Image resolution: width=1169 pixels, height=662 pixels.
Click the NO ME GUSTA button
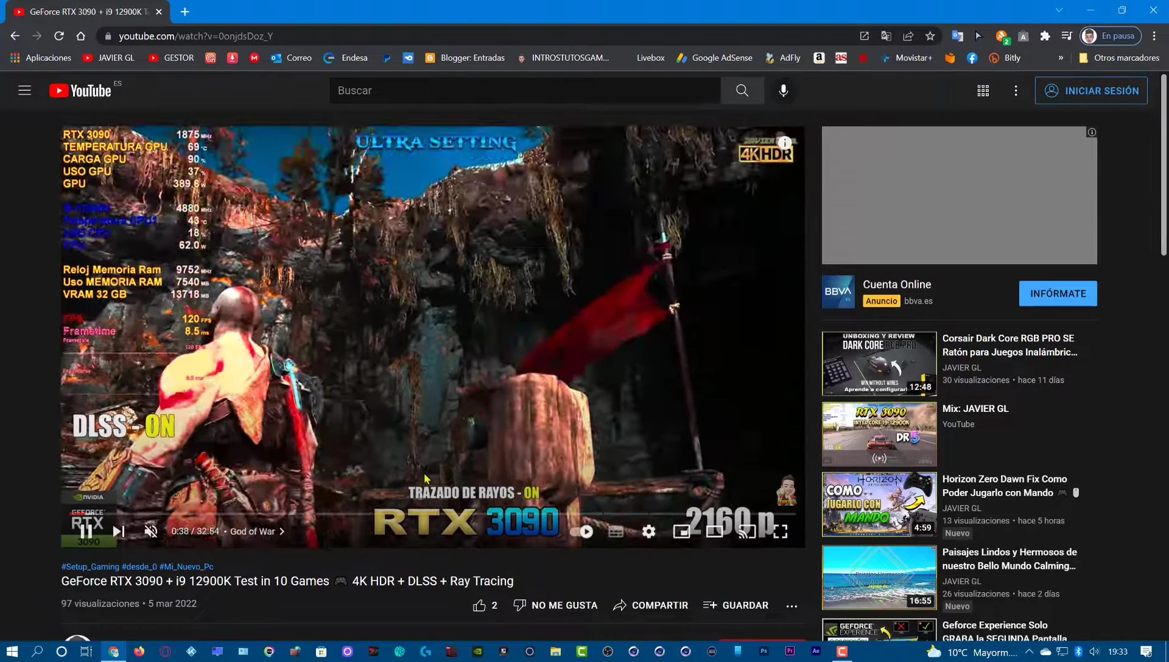coord(555,605)
